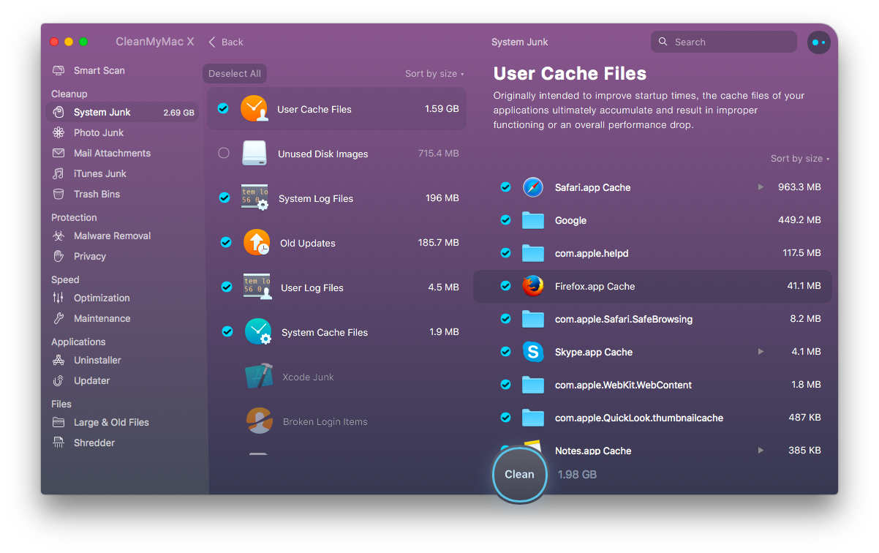879x553 pixels.
Task: Click the Google folder icon
Action: tap(533, 220)
